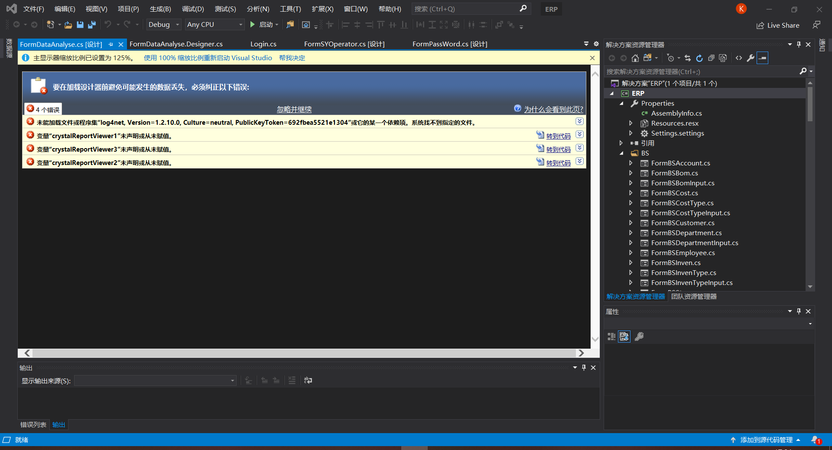Click the Refresh icon in Solution Explorer
The height and width of the screenshot is (450, 832).
point(699,58)
